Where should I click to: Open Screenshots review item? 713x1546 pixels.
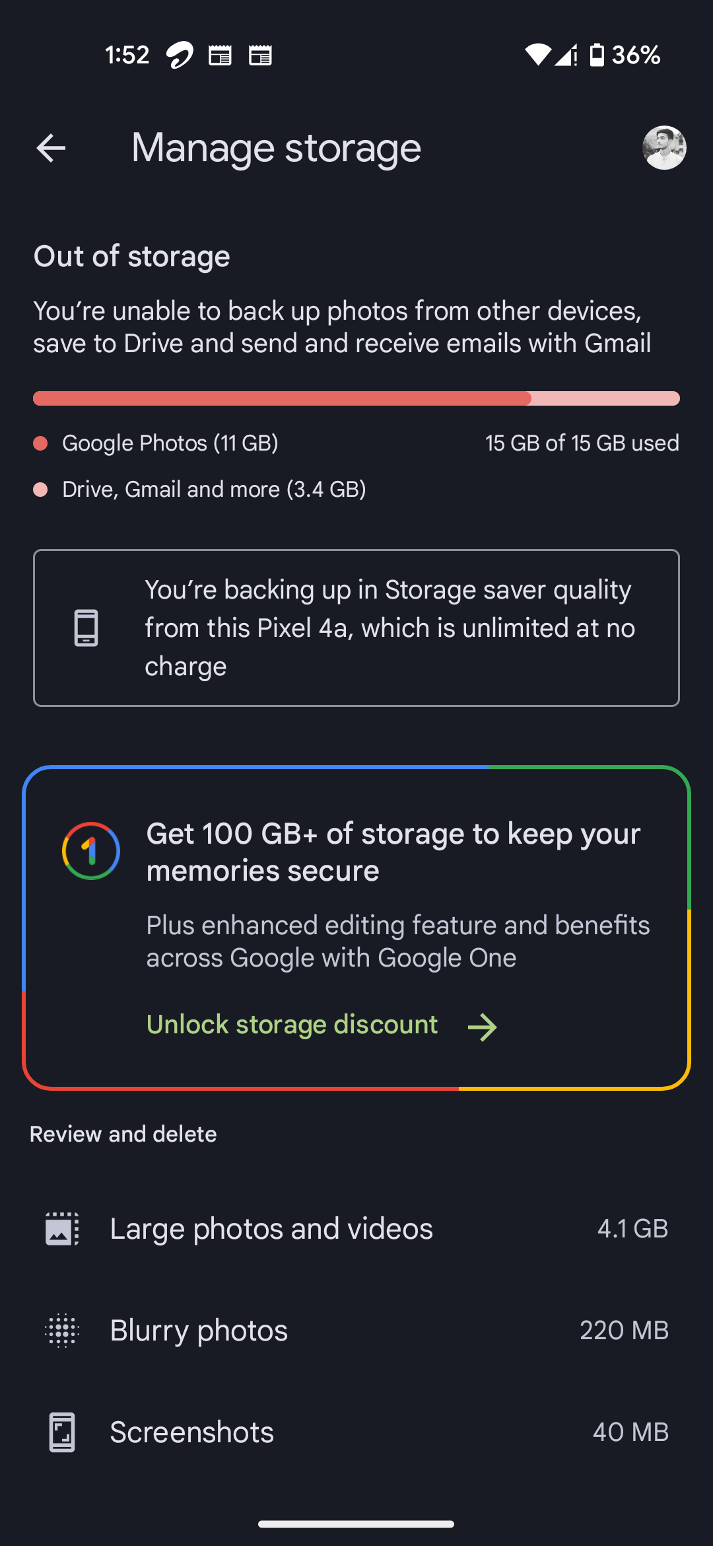pos(356,1432)
